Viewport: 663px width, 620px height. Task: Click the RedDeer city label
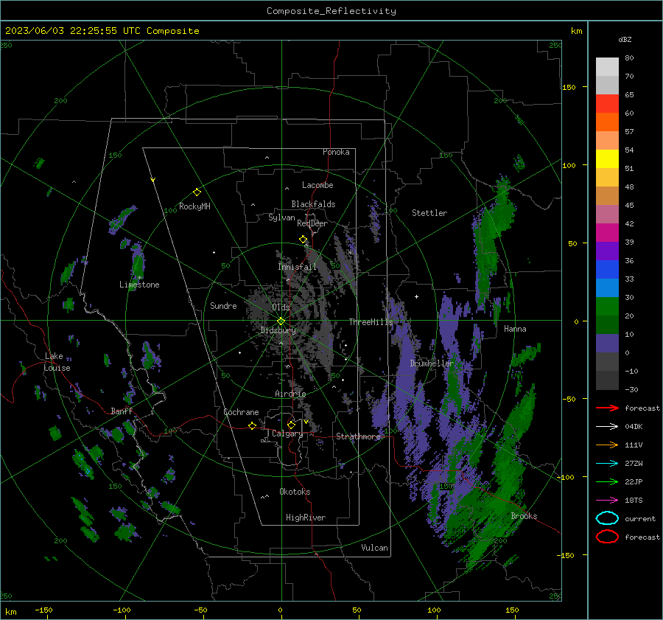312,223
